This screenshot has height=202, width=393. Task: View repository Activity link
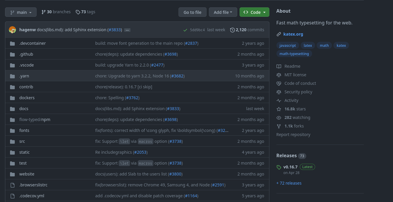pos(288,100)
